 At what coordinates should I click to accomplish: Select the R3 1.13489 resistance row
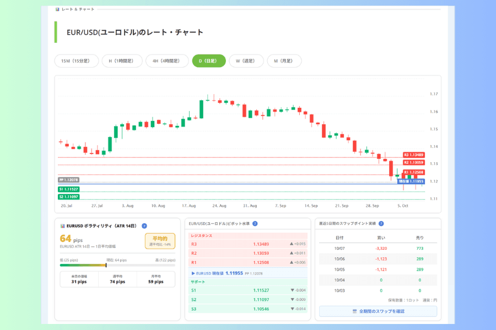pos(247,244)
